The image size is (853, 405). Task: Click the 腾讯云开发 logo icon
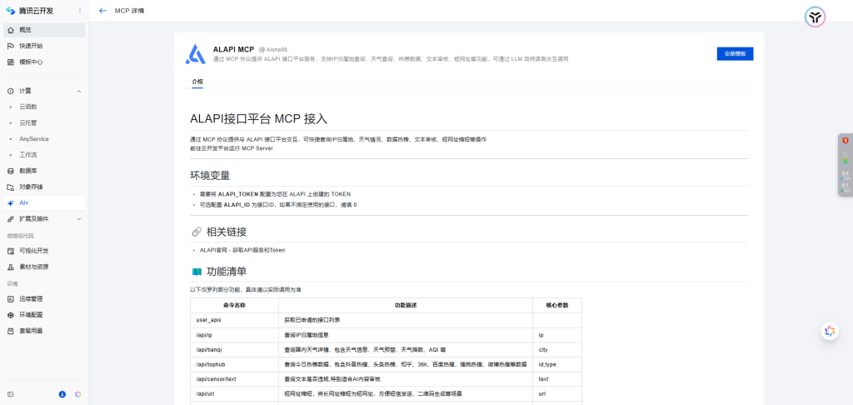[x=10, y=11]
